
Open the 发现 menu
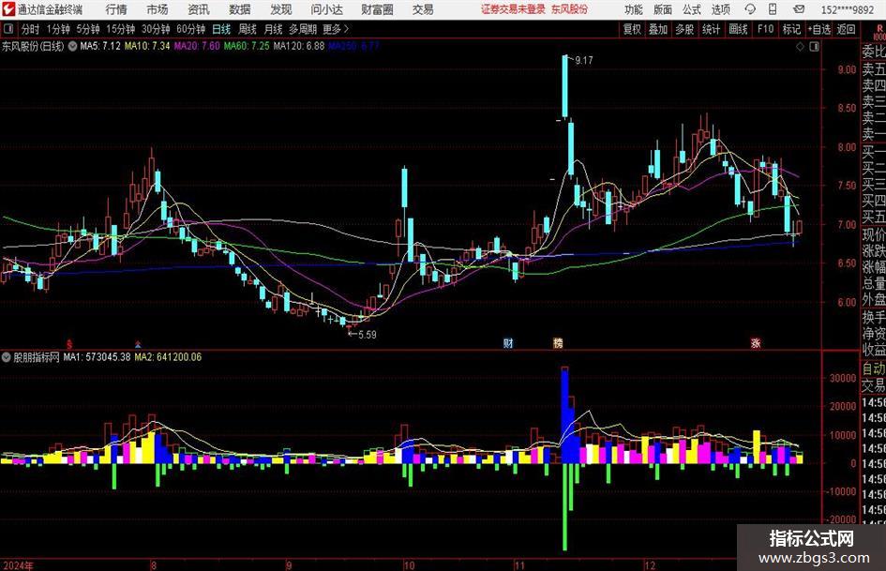[x=281, y=9]
